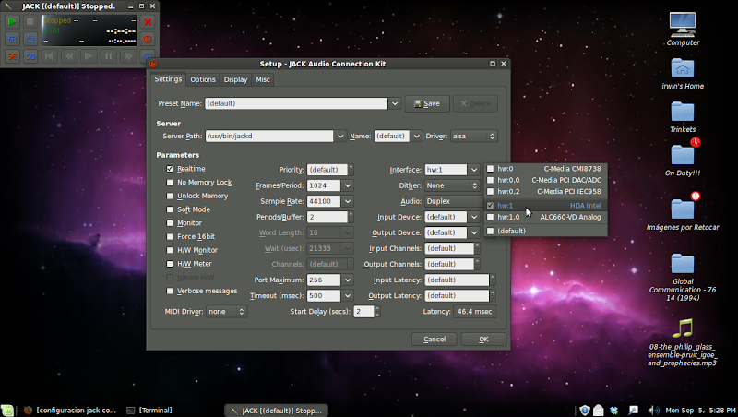This screenshot has height=417, width=738.
Task: Tick the Verbose messages checkbox
Action: click(x=170, y=291)
